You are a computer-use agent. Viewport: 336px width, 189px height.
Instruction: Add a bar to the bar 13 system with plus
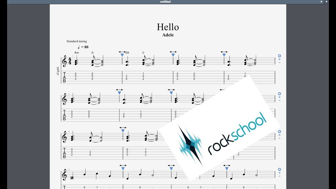280,173
